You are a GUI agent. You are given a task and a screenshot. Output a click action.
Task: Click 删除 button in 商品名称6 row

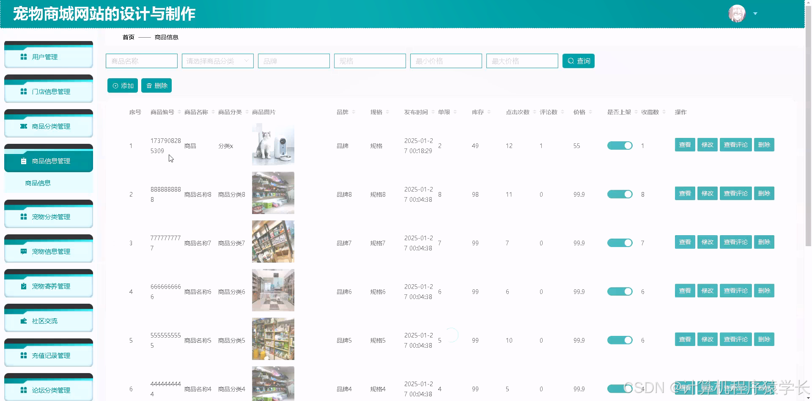point(764,291)
